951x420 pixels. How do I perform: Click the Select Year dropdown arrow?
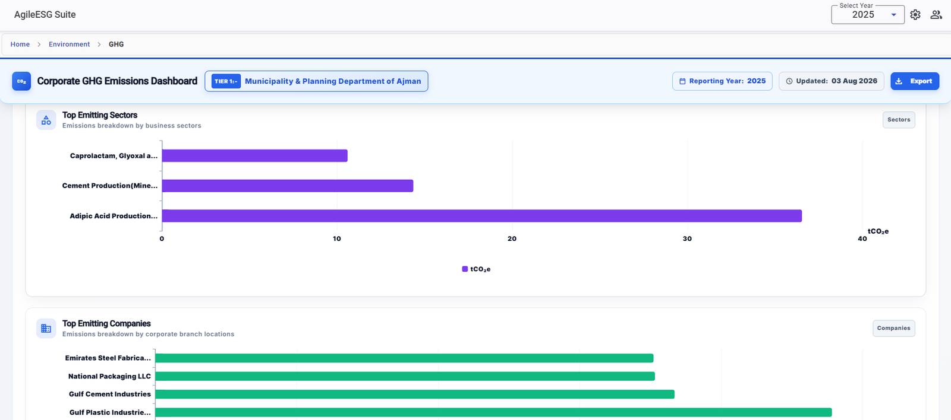pos(893,15)
